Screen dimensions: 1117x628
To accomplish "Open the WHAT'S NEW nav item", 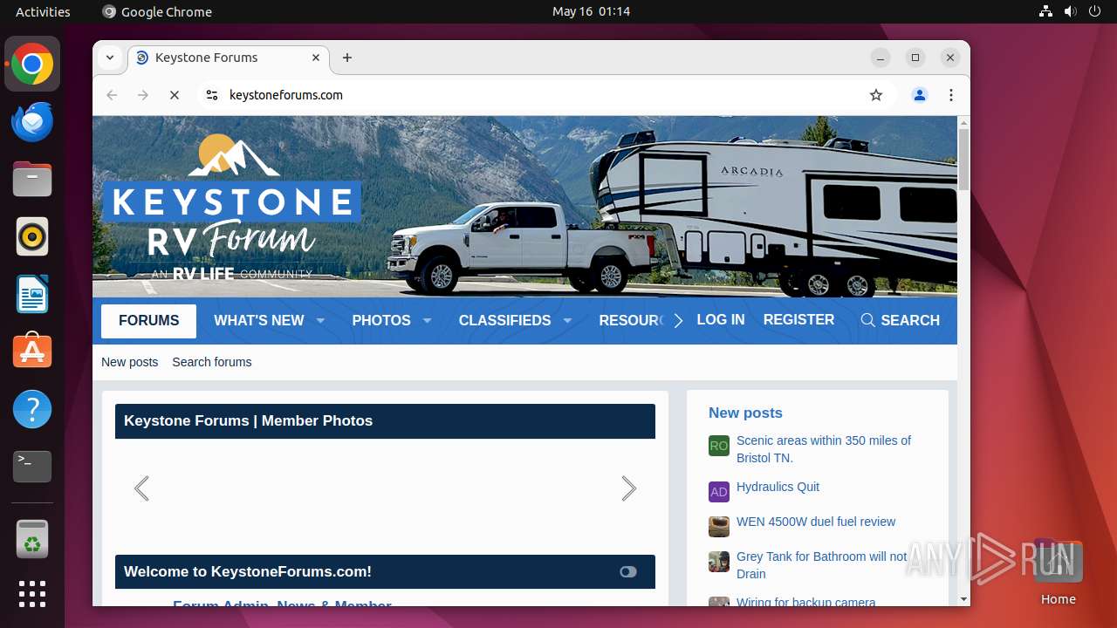I will 259,320.
